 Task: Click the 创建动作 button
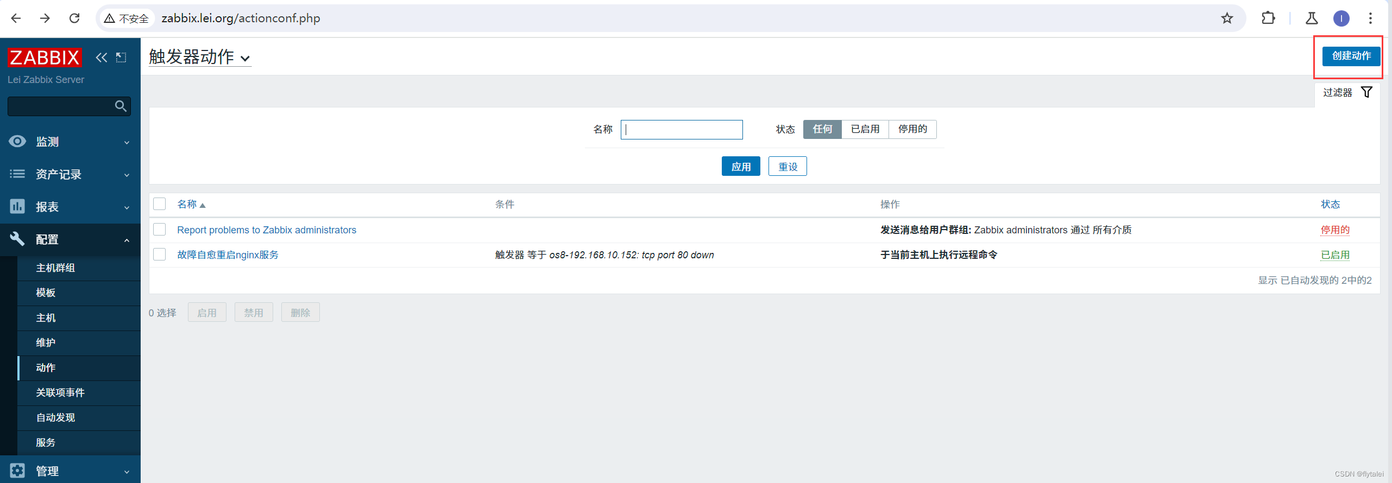1351,56
